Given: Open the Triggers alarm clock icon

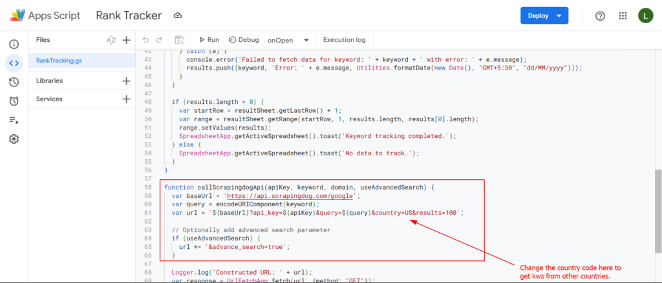Looking at the screenshot, I should pos(14,101).
